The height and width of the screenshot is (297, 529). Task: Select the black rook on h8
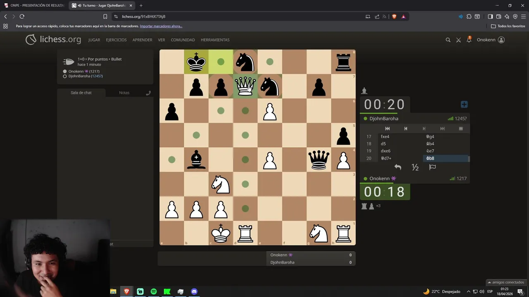coord(343,62)
